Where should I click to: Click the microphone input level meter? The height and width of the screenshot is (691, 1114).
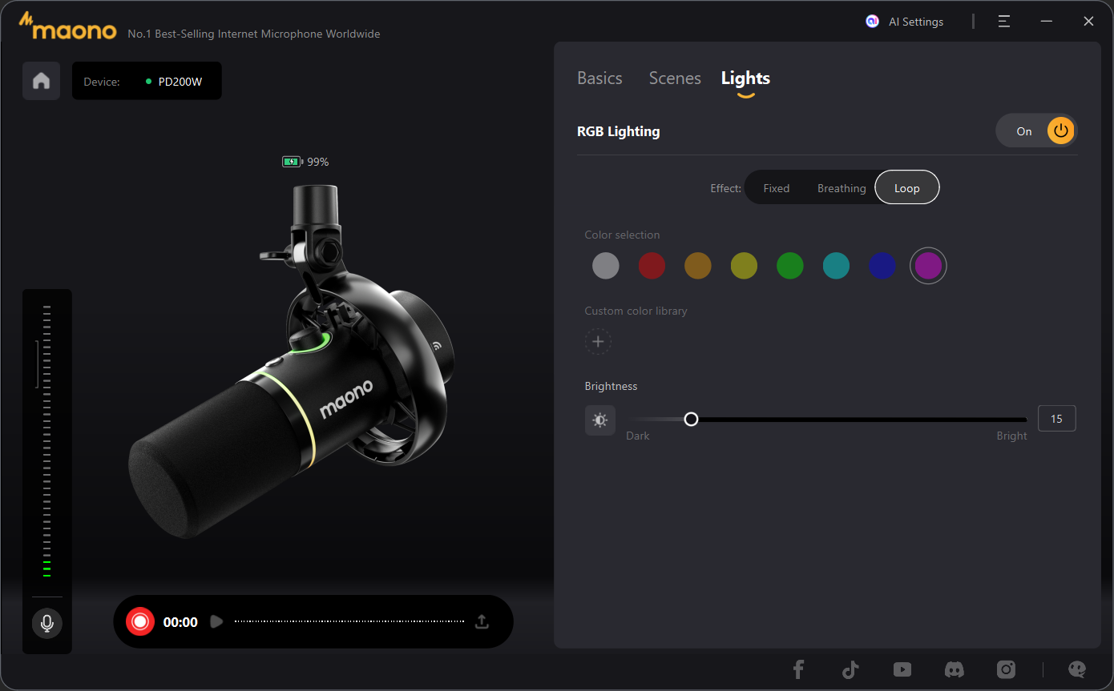pyautogui.click(x=46, y=441)
